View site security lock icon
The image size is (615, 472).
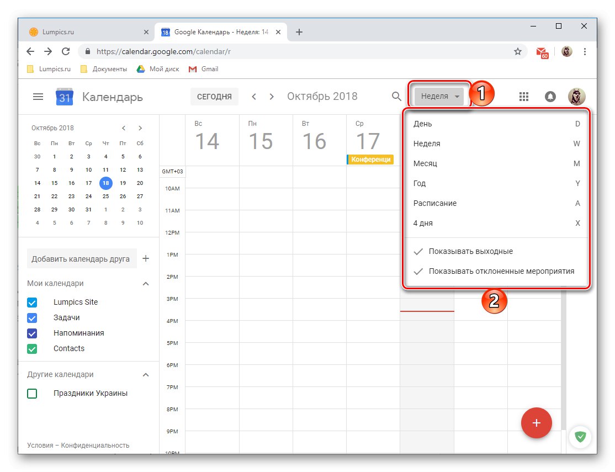[88, 51]
